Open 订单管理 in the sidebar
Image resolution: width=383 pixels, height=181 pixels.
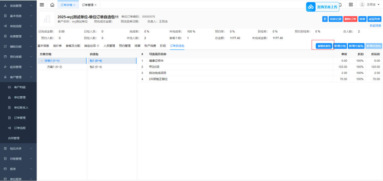coord(20,118)
